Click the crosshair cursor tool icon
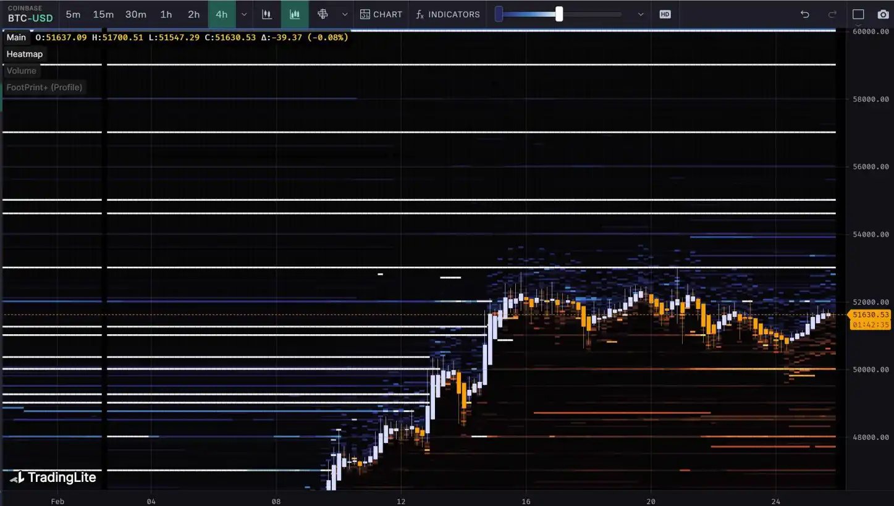 tap(323, 14)
